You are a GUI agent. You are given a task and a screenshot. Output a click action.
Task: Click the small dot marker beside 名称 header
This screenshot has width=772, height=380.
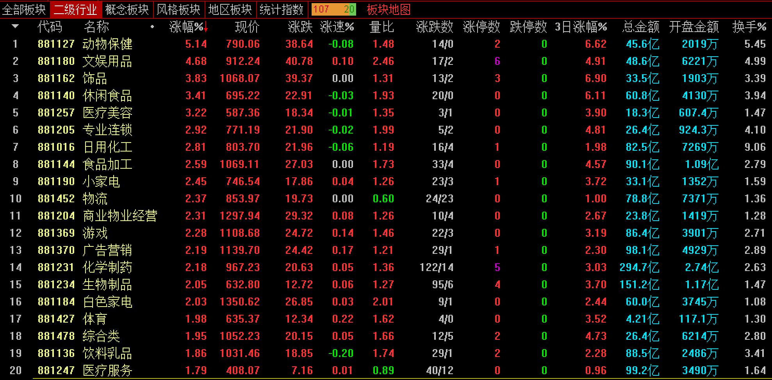coord(152,27)
